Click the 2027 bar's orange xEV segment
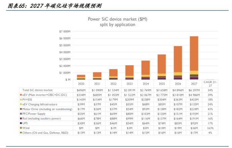 tap(194, 53)
